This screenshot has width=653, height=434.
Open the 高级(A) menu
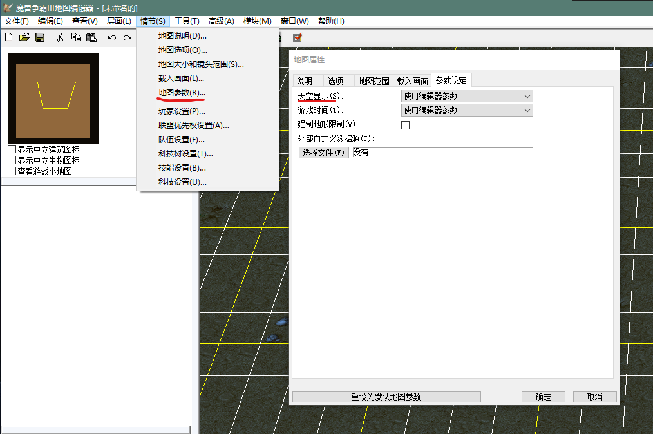(222, 21)
